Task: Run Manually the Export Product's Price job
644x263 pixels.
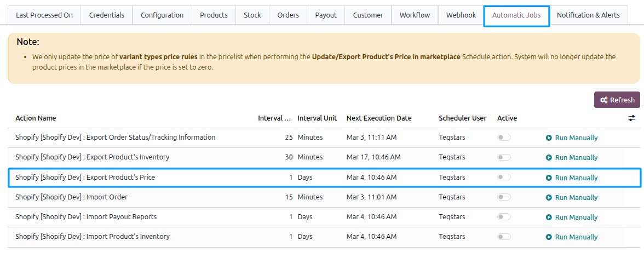Action: coord(571,178)
